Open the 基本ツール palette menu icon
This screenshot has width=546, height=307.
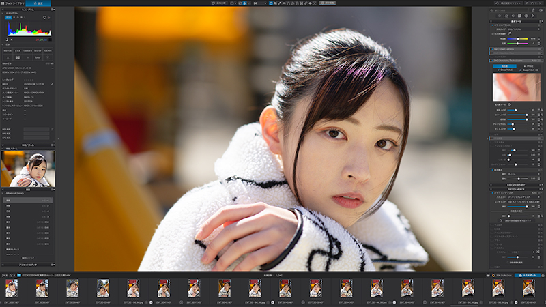541,21
